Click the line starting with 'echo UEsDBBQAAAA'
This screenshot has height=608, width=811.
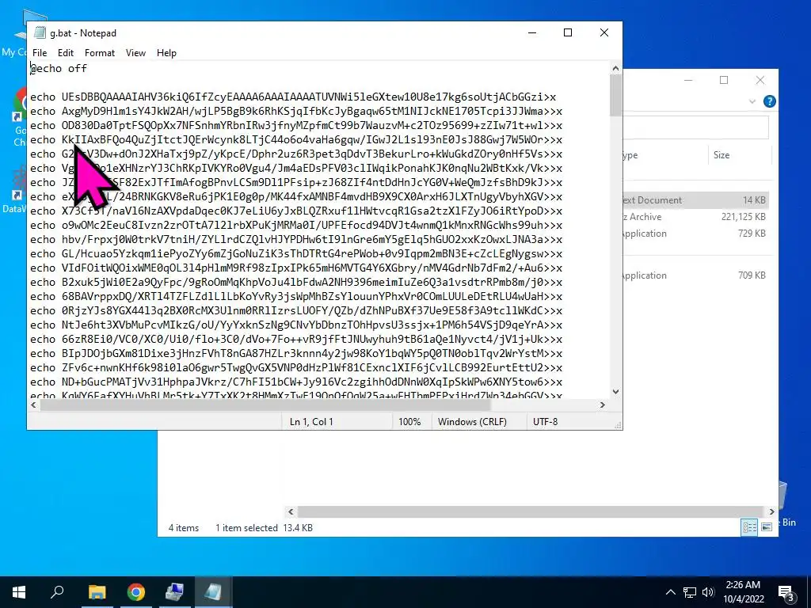click(x=293, y=97)
